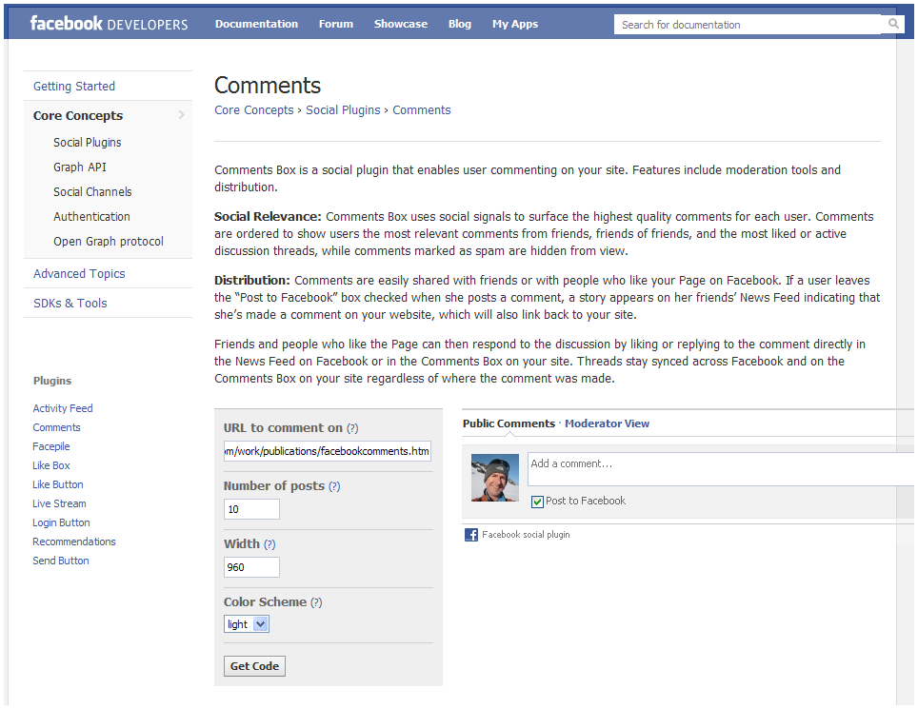
Task: Click the facebook DEVELOPERS logo
Action: coord(109,24)
